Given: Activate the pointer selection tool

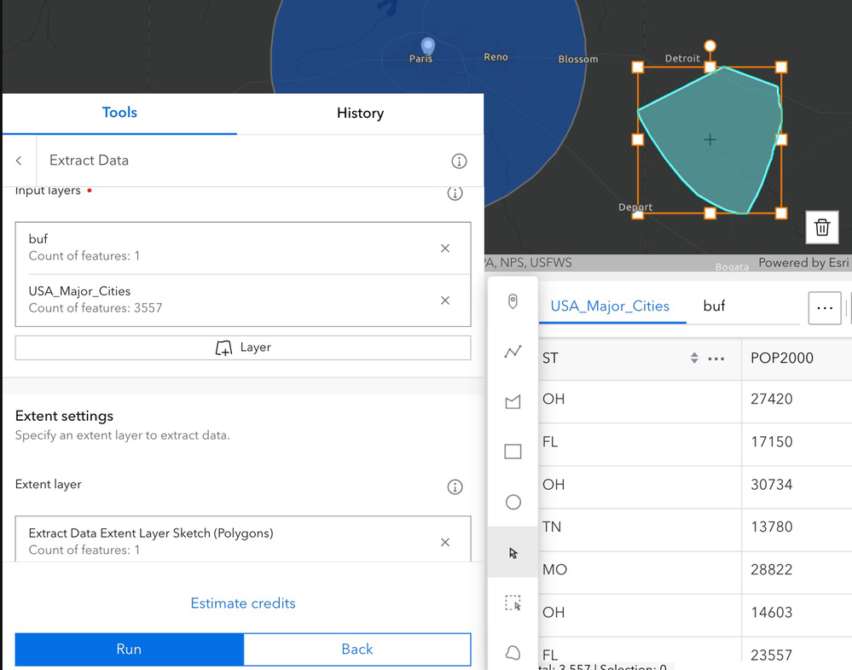Looking at the screenshot, I should tap(513, 552).
